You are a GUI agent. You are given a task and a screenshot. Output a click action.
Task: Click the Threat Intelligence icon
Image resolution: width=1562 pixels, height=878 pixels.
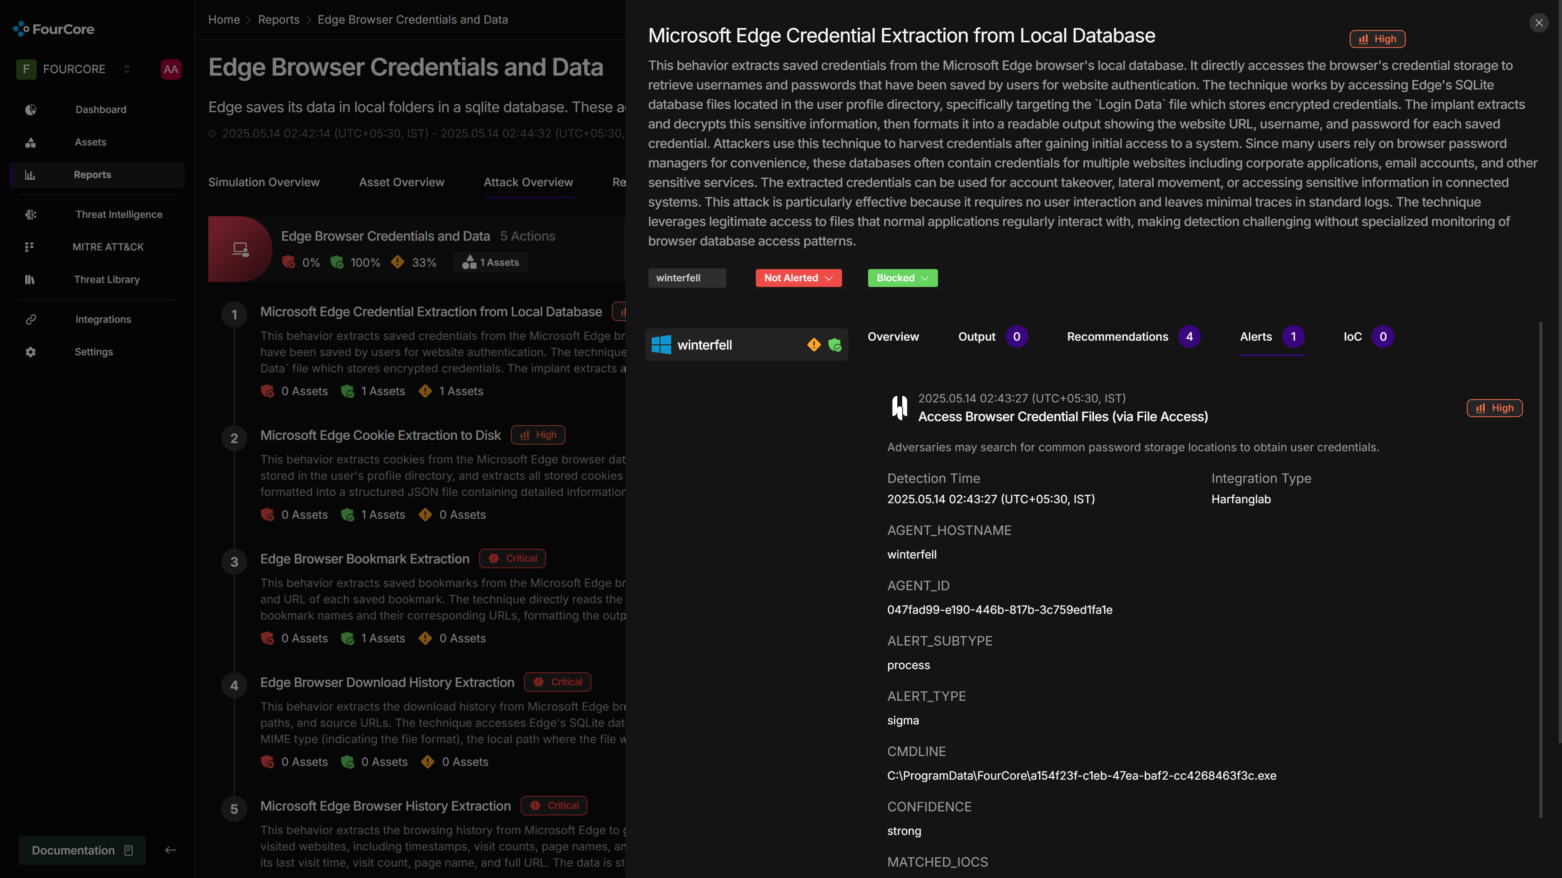click(31, 215)
